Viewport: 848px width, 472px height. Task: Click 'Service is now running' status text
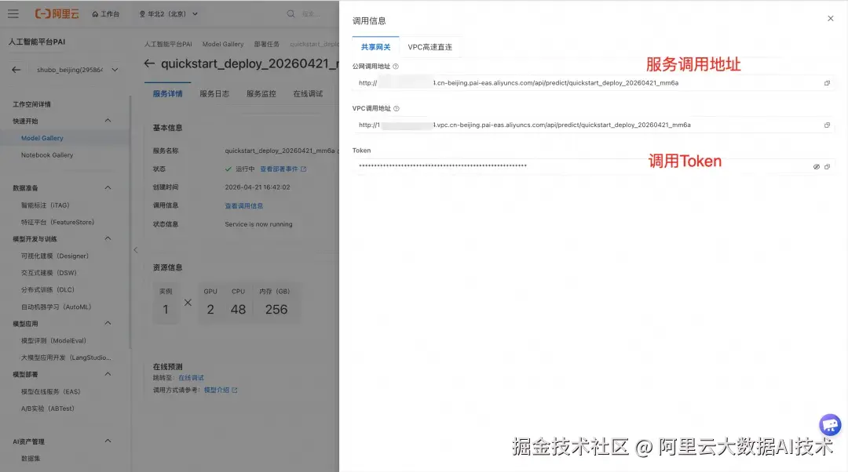pyautogui.click(x=258, y=224)
